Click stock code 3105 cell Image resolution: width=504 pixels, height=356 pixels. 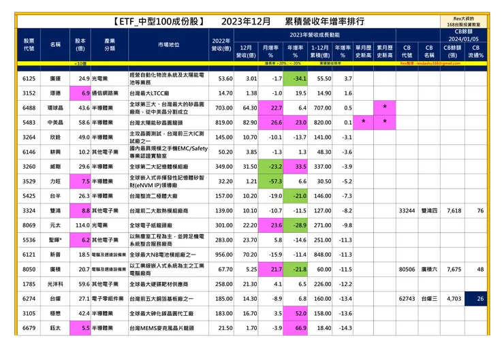click(x=29, y=314)
